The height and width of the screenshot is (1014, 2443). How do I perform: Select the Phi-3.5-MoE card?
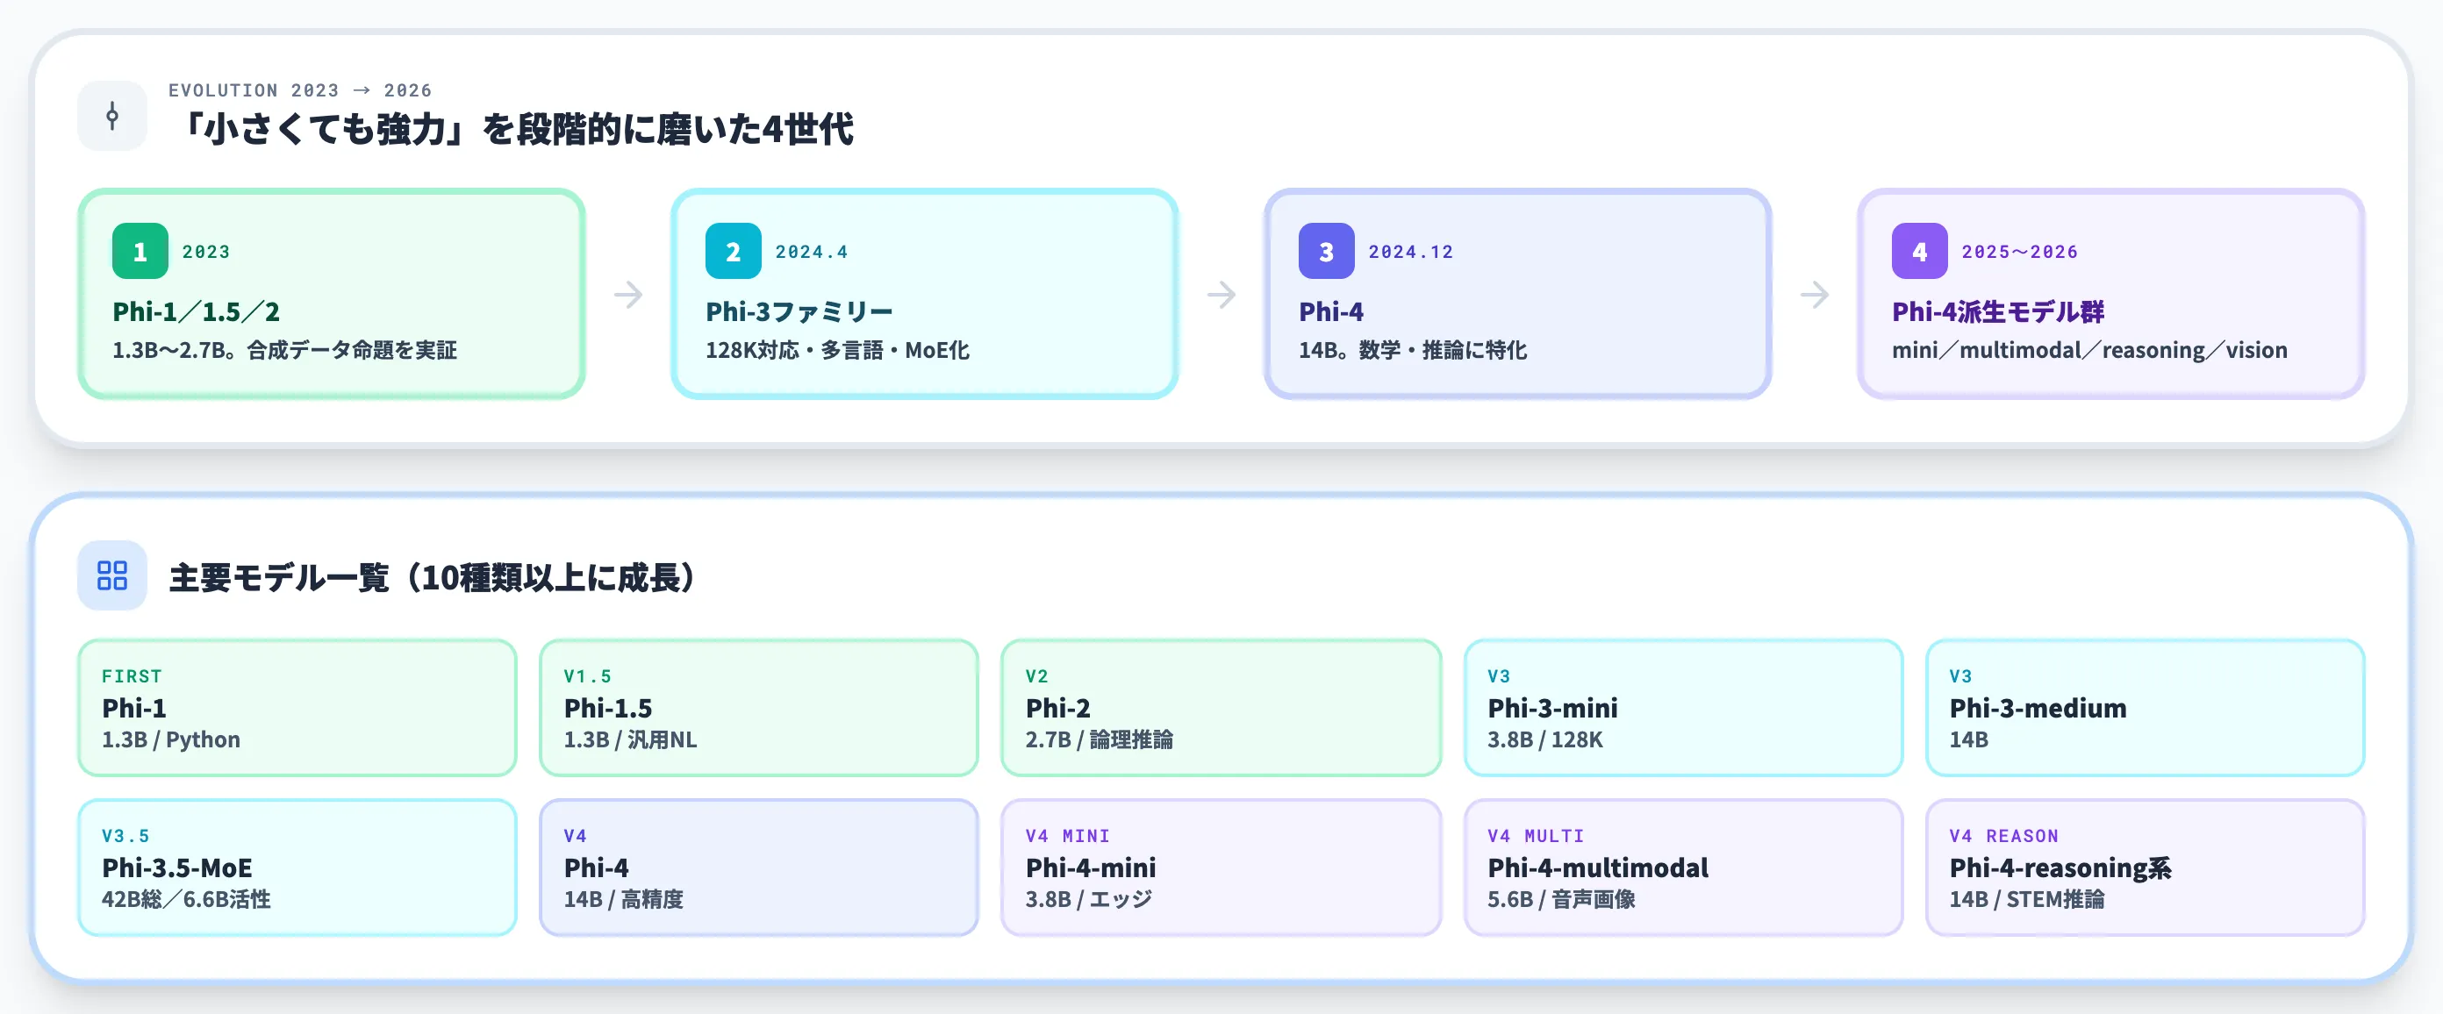(x=297, y=868)
